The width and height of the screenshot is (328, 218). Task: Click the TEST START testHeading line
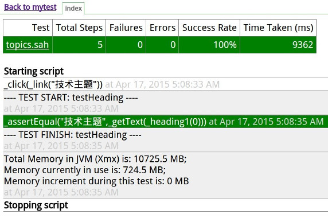tap(71, 98)
